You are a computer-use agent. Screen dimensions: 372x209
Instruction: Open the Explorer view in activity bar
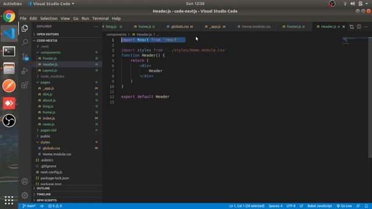point(24,28)
